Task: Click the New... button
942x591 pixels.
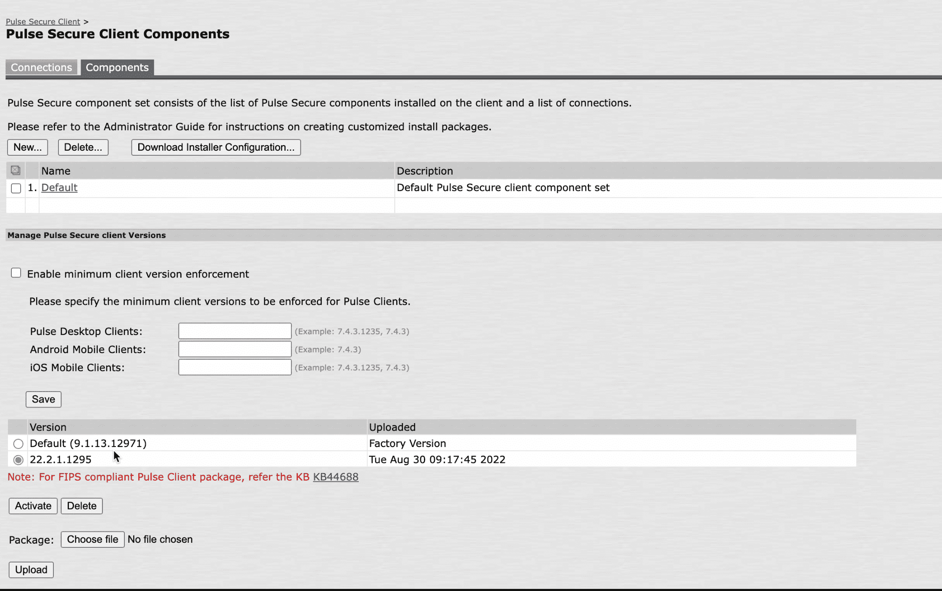Action: coord(27,147)
